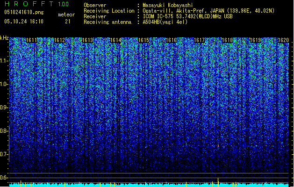Click antenna value A504HB(yagi 4el)
Image resolution: width=294 pixels, height=187 pixels.
[x=165, y=22]
